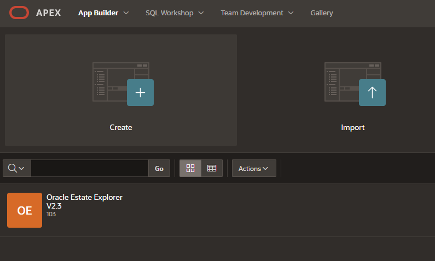Viewport: 435px width, 261px height.
Task: Open the SQL Workshop menu
Action: [170, 13]
